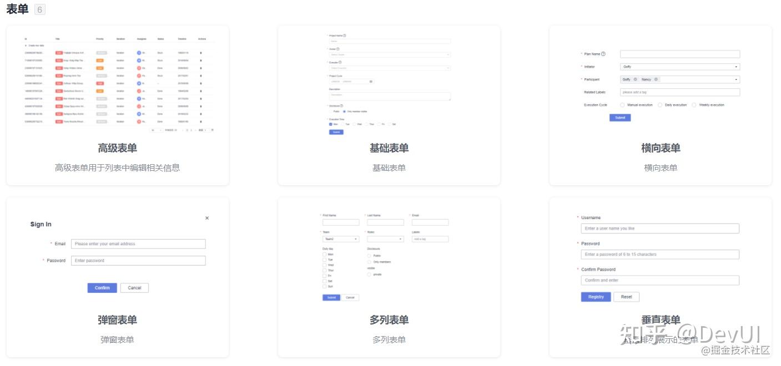Click the Last Name input
The image size is (781, 366).
coord(385,222)
